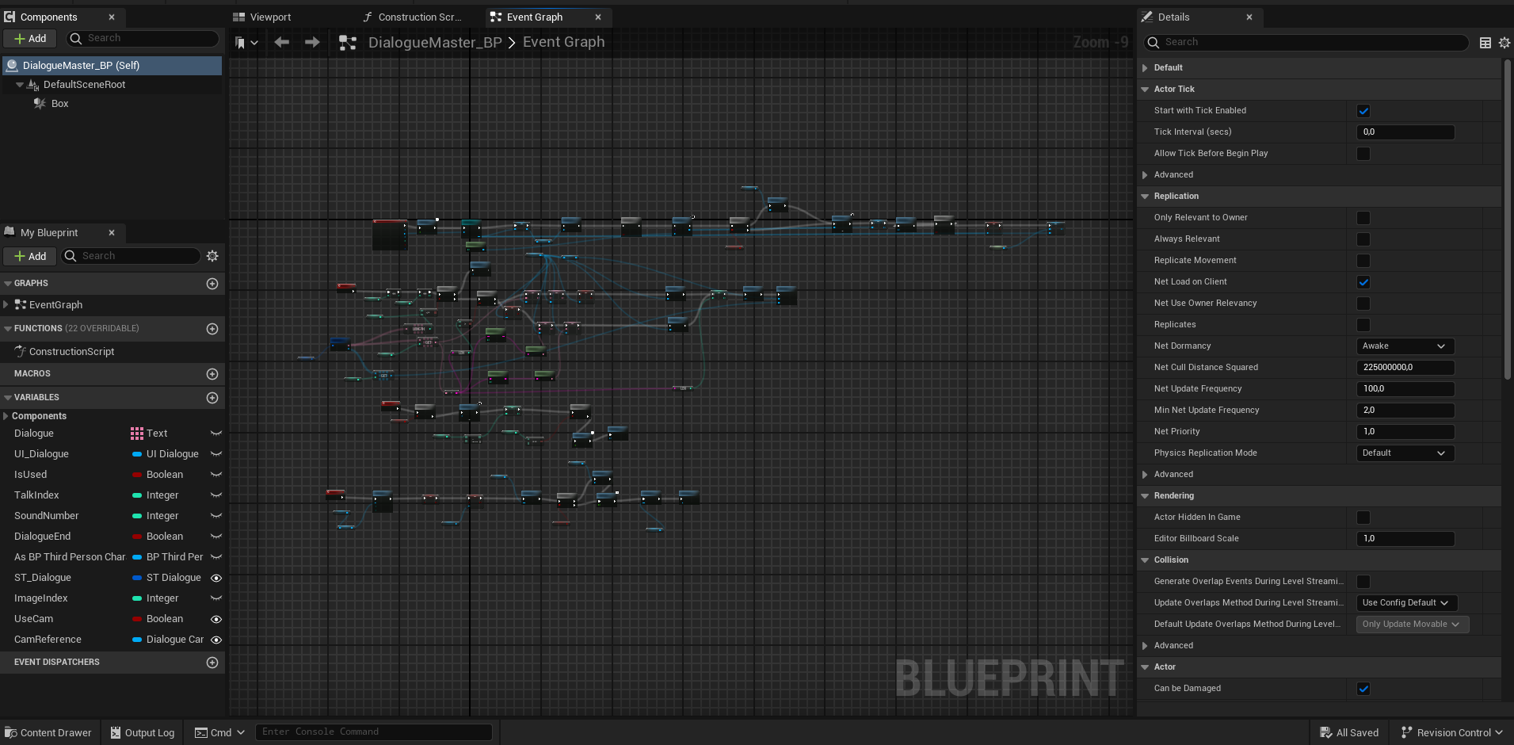
Task: Open My Blueprint settings gear
Action: pyautogui.click(x=212, y=256)
